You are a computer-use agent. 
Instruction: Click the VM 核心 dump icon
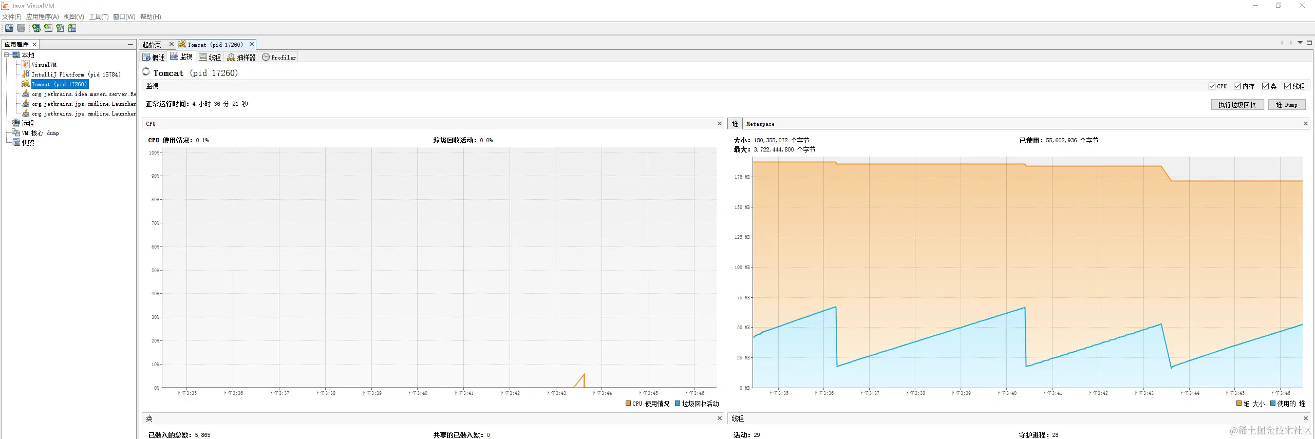16,133
